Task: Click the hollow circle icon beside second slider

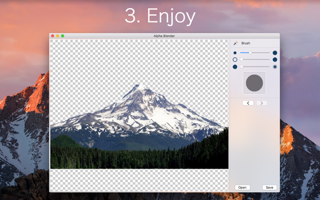Action: (x=235, y=60)
